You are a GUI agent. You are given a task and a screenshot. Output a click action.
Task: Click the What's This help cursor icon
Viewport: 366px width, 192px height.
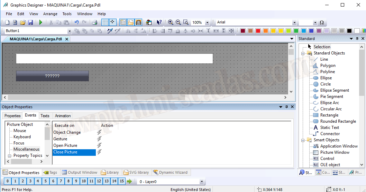tap(159, 22)
